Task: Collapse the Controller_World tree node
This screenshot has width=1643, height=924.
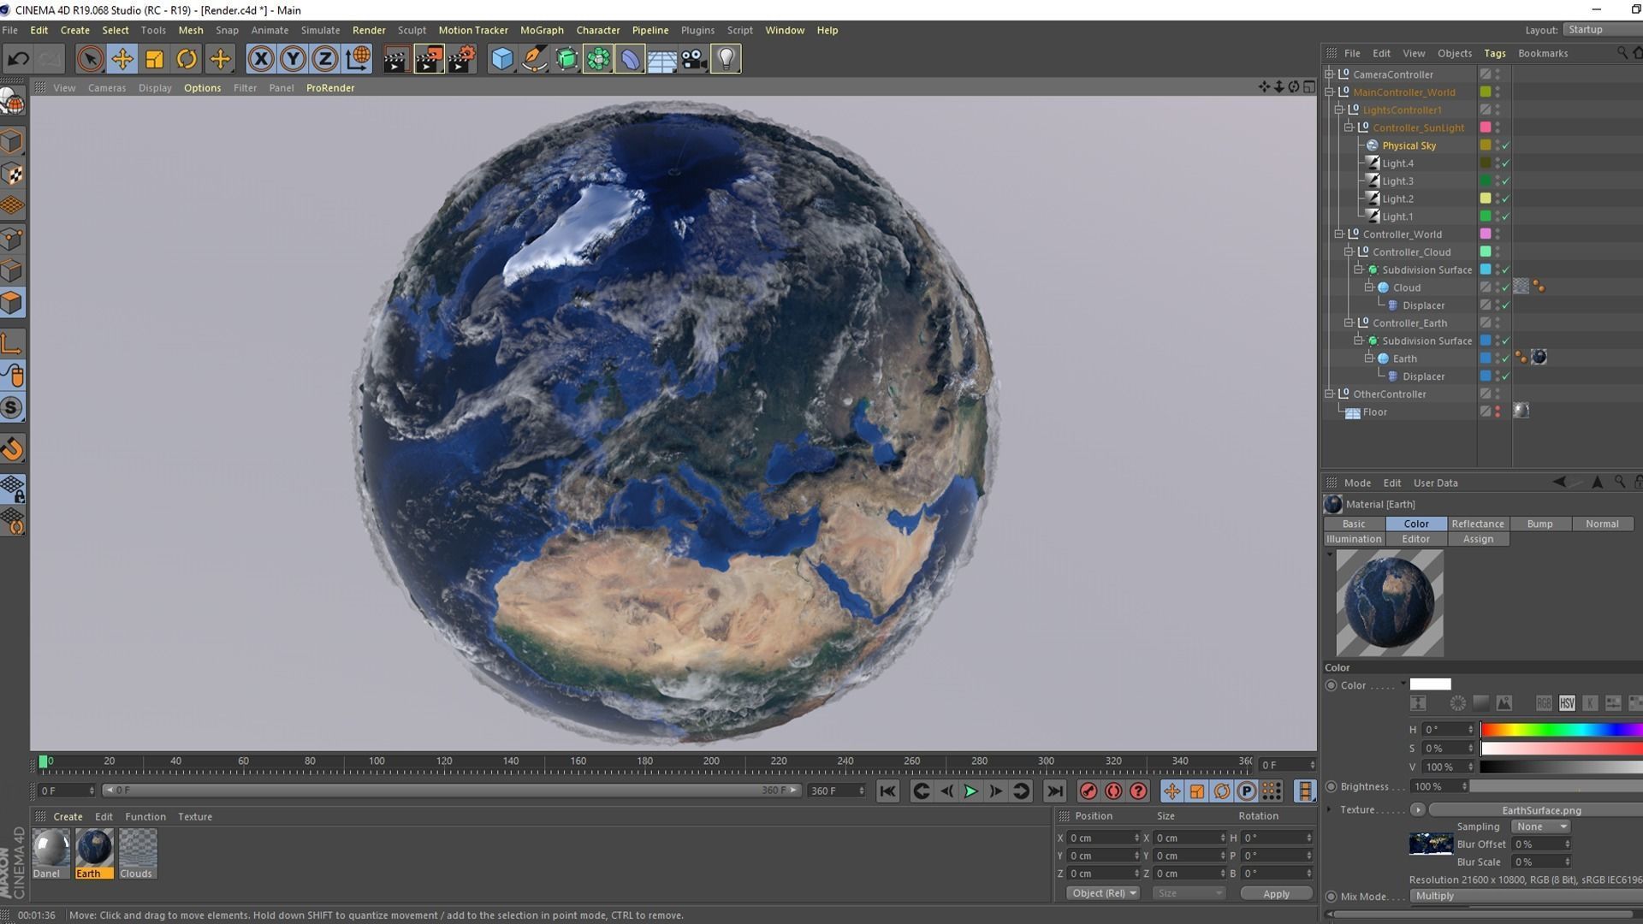Action: (x=1339, y=234)
